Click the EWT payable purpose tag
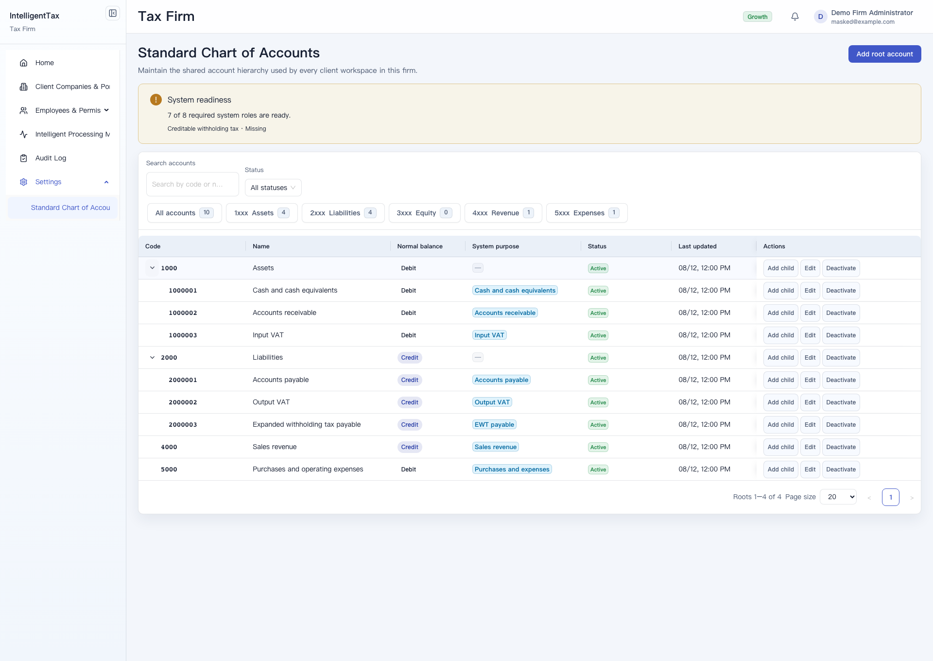The height and width of the screenshot is (661, 933). pyautogui.click(x=494, y=425)
